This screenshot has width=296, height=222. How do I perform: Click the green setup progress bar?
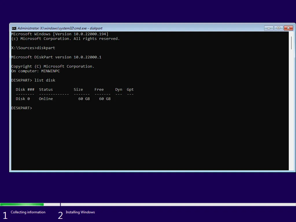pos(22,204)
